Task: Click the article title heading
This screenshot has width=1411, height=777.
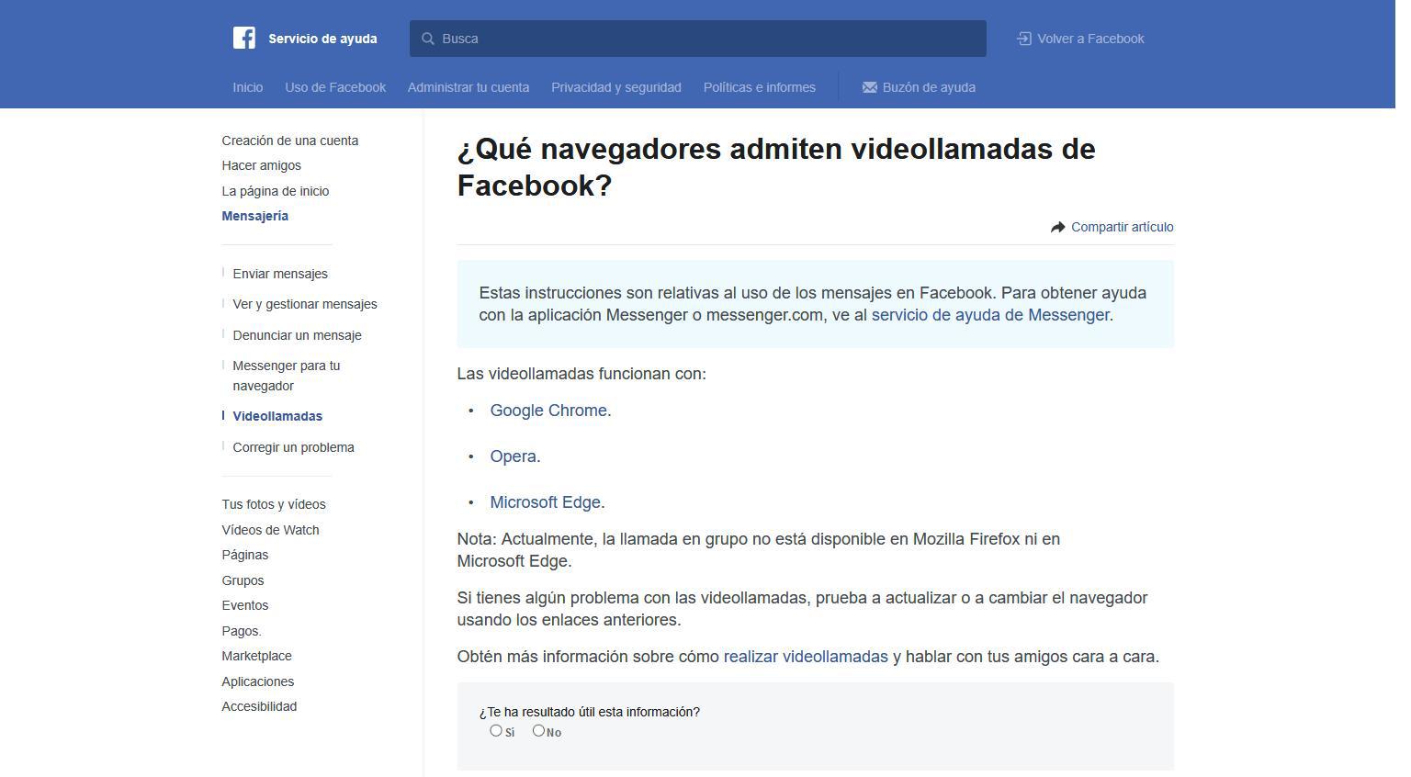Action: click(x=776, y=167)
